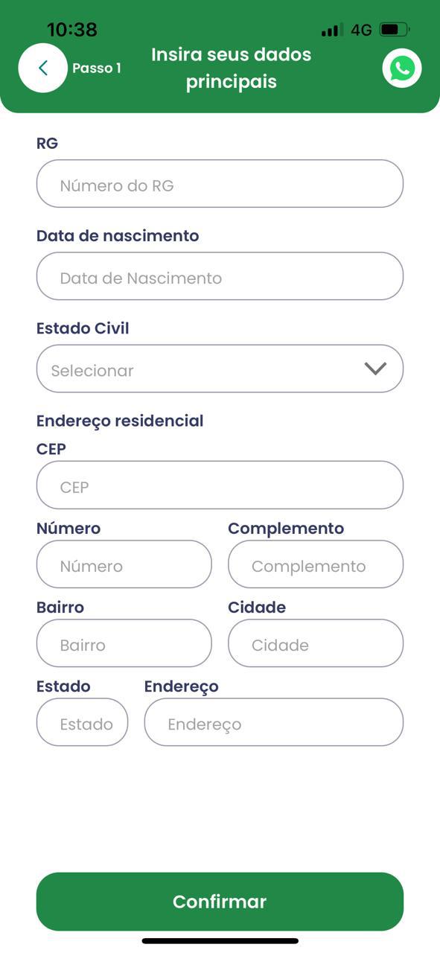
Task: Click into the CEP input field
Action: coord(220,485)
